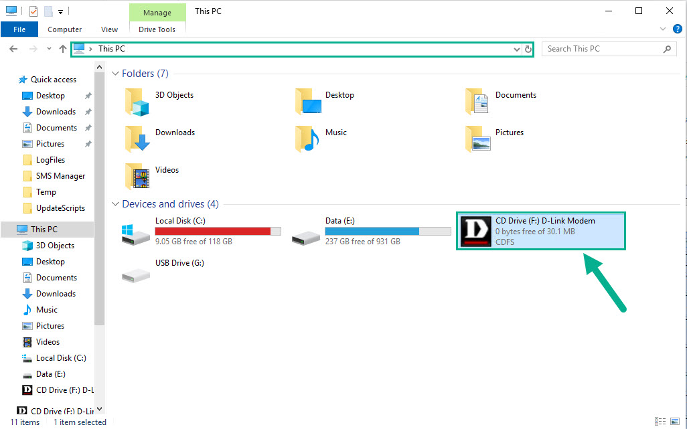
Task: Click Local Disk (C:) usage bar
Action: pos(218,231)
